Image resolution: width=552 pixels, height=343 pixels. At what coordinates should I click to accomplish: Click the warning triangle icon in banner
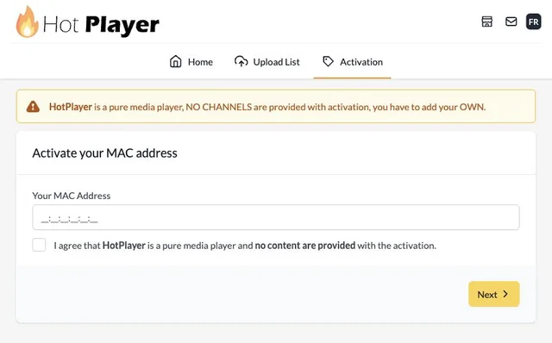tap(33, 107)
